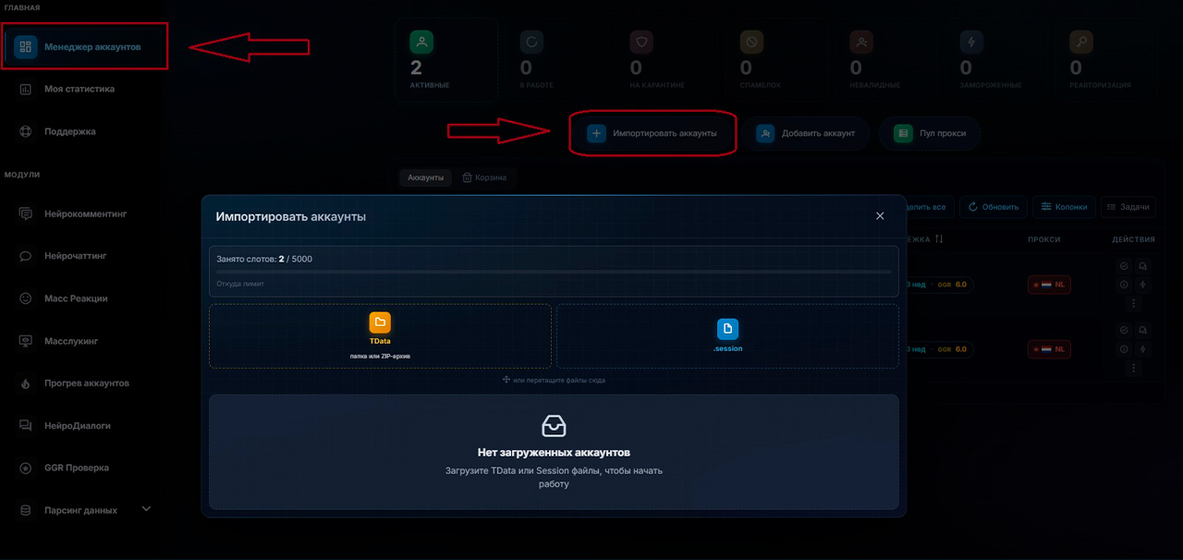Image resolution: width=1183 pixels, height=560 pixels.
Task: Click the Загрузите TData или Session description
Action: click(554, 477)
